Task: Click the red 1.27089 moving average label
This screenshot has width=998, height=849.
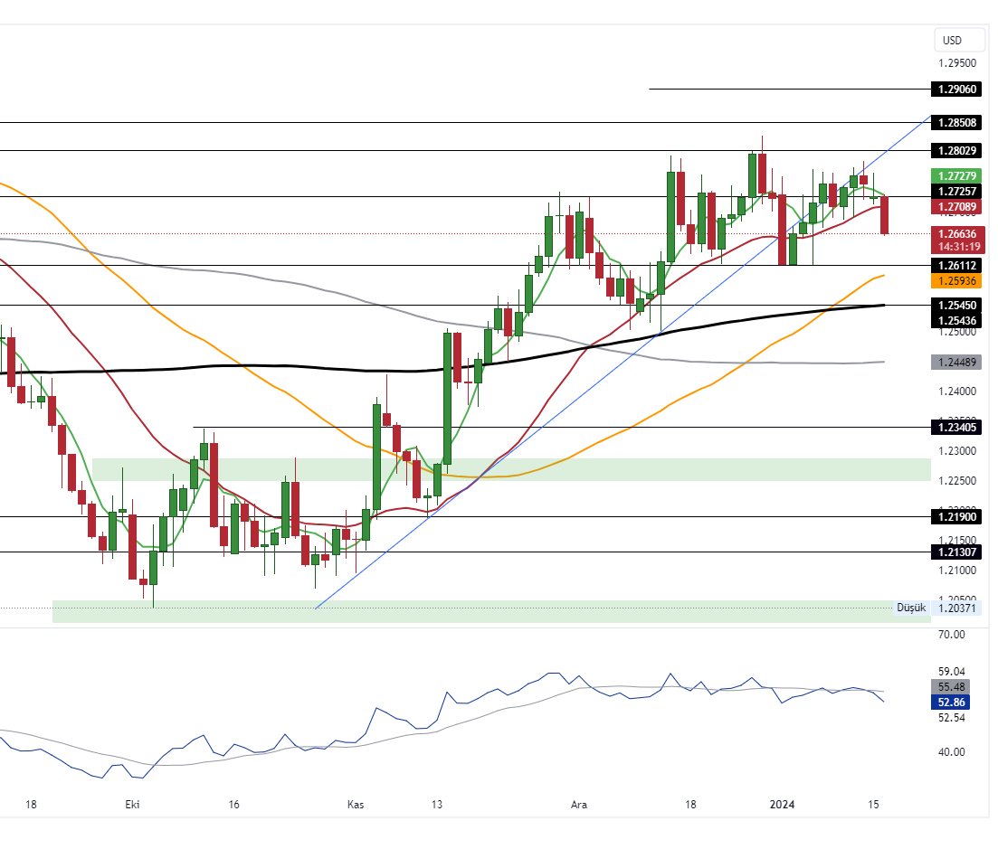Action: point(956,207)
